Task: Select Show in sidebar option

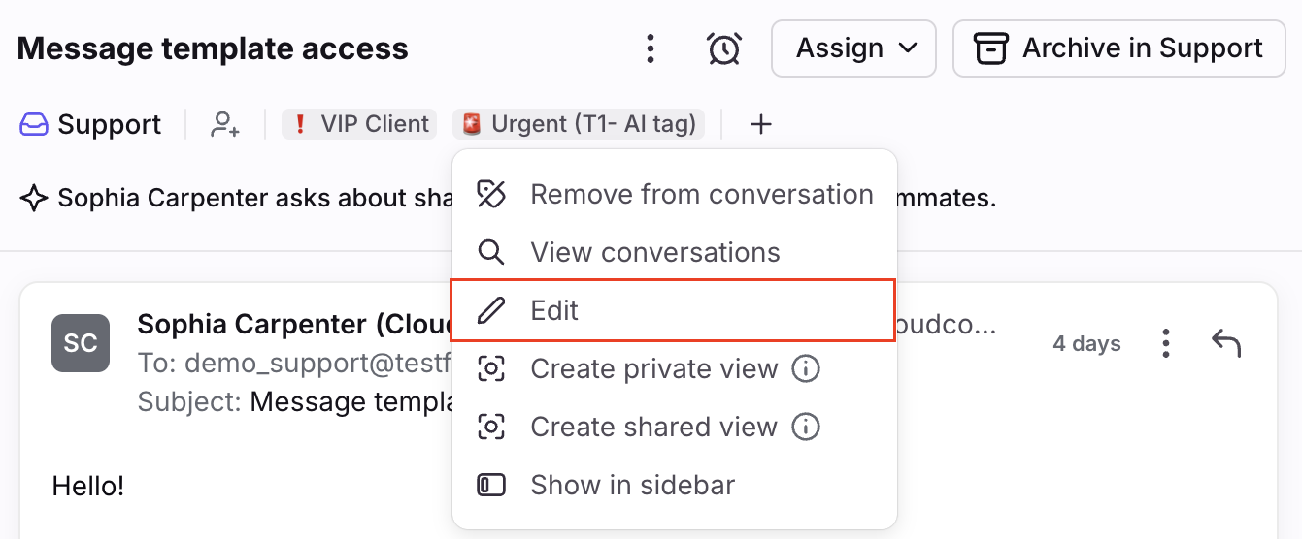Action: point(632,485)
